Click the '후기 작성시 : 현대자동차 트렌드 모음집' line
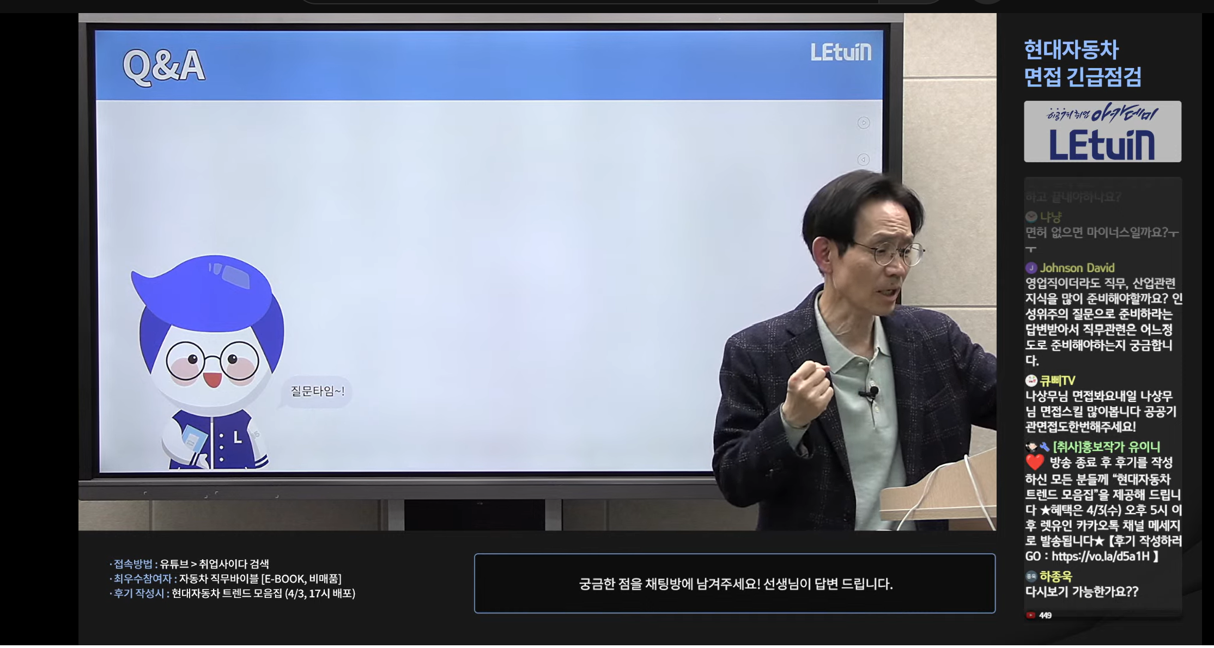The width and height of the screenshot is (1214, 648). [x=232, y=594]
